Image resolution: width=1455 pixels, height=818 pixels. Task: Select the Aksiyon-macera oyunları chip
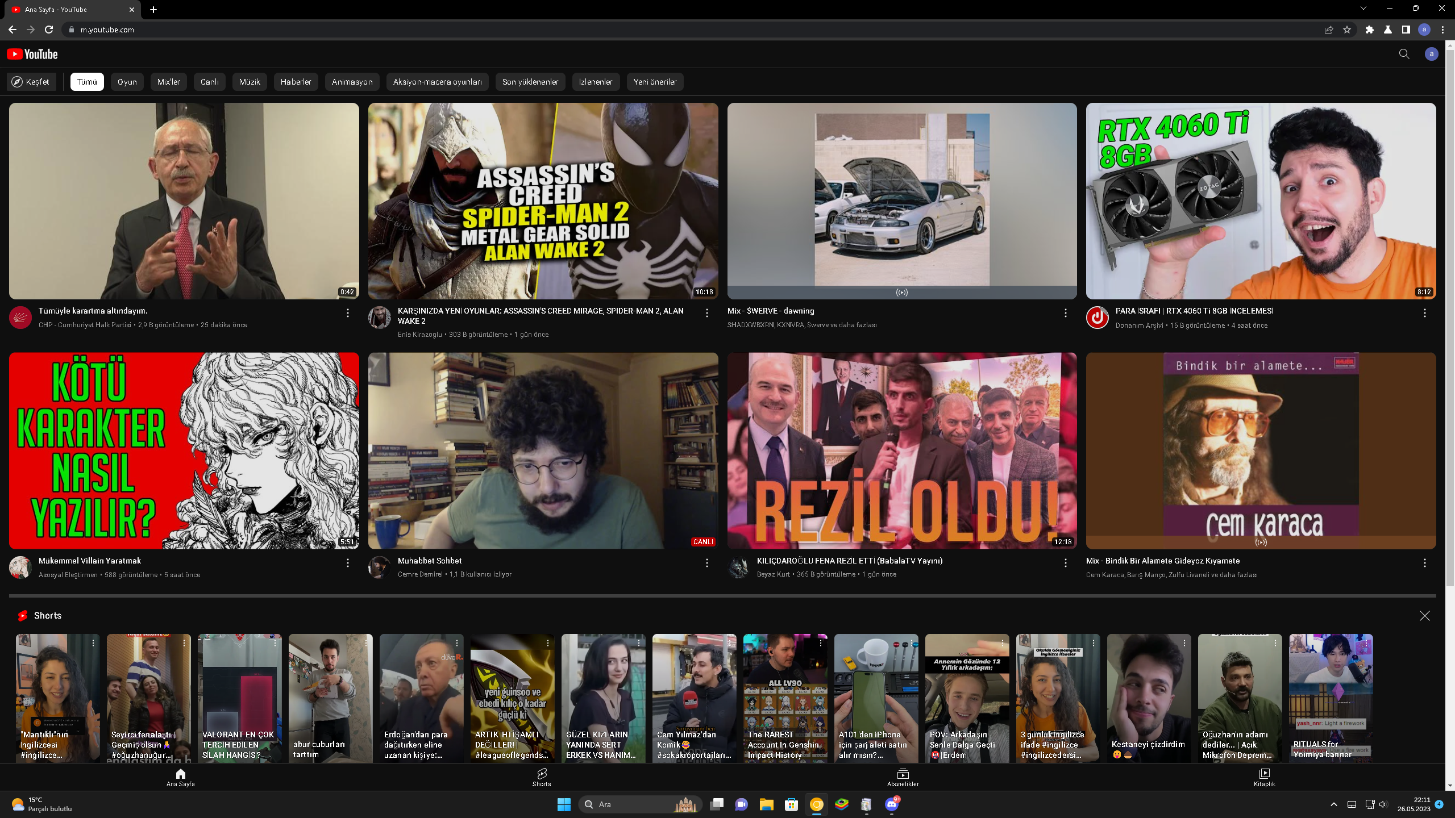pyautogui.click(x=438, y=82)
